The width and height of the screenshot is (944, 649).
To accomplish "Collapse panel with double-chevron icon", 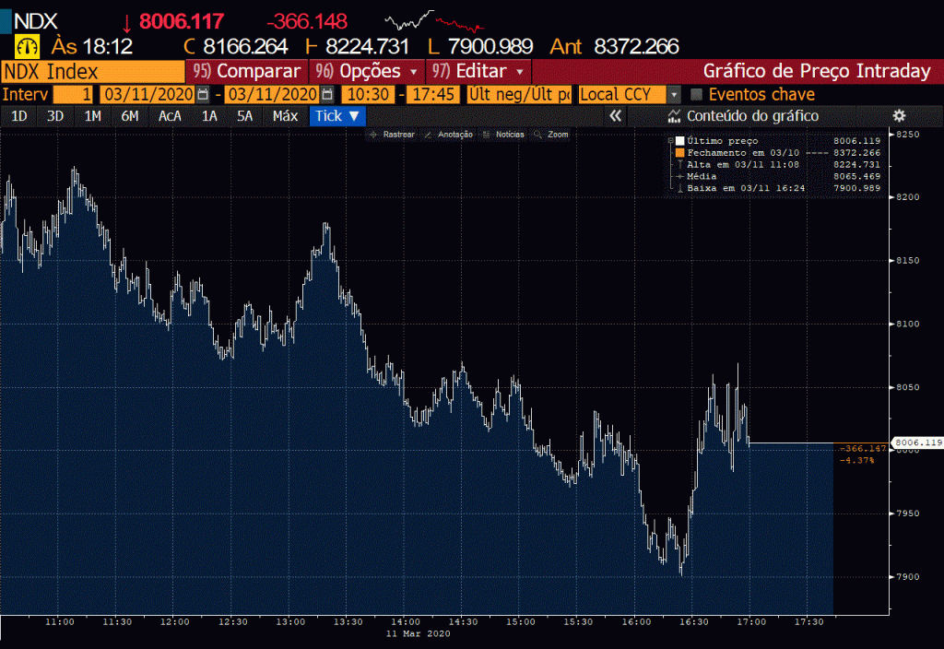I will tap(616, 115).
